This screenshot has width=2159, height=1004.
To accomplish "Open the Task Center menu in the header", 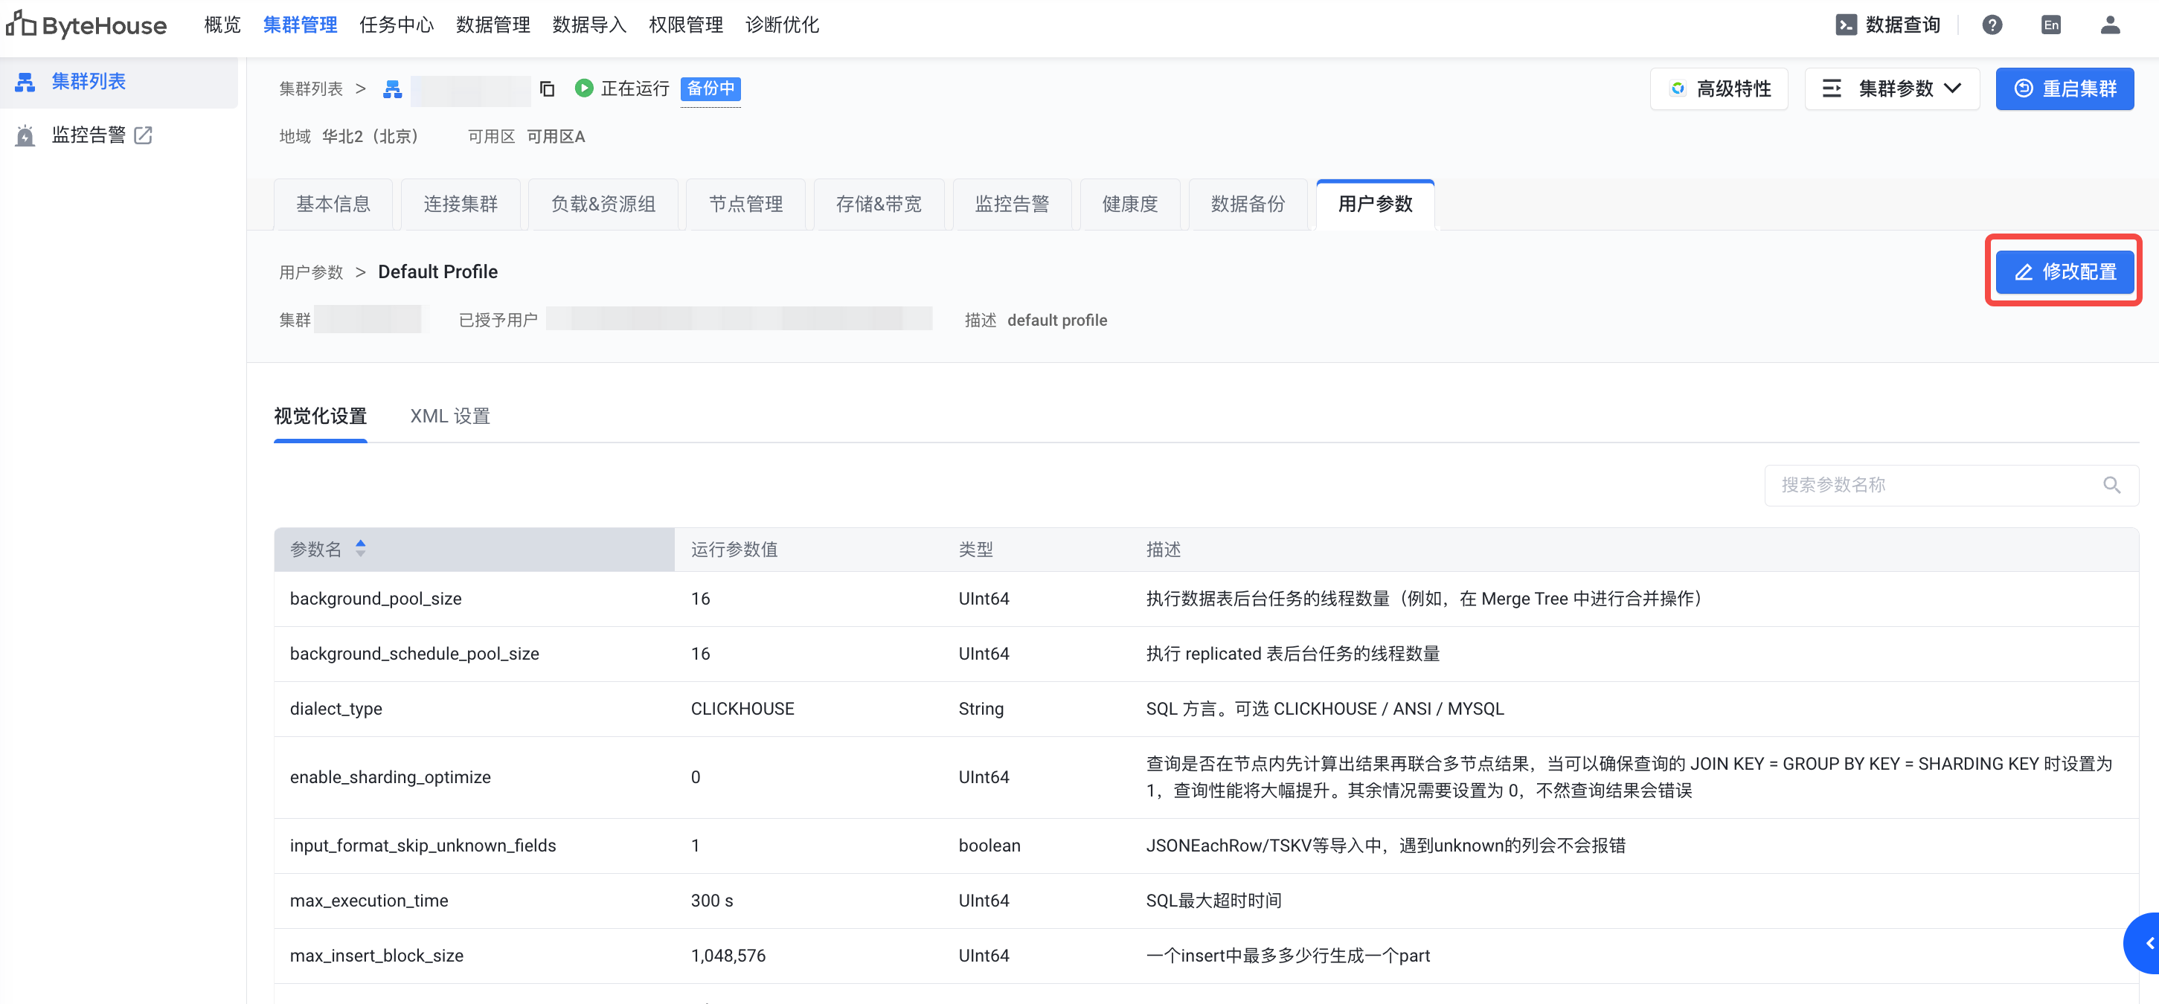I will click(397, 25).
